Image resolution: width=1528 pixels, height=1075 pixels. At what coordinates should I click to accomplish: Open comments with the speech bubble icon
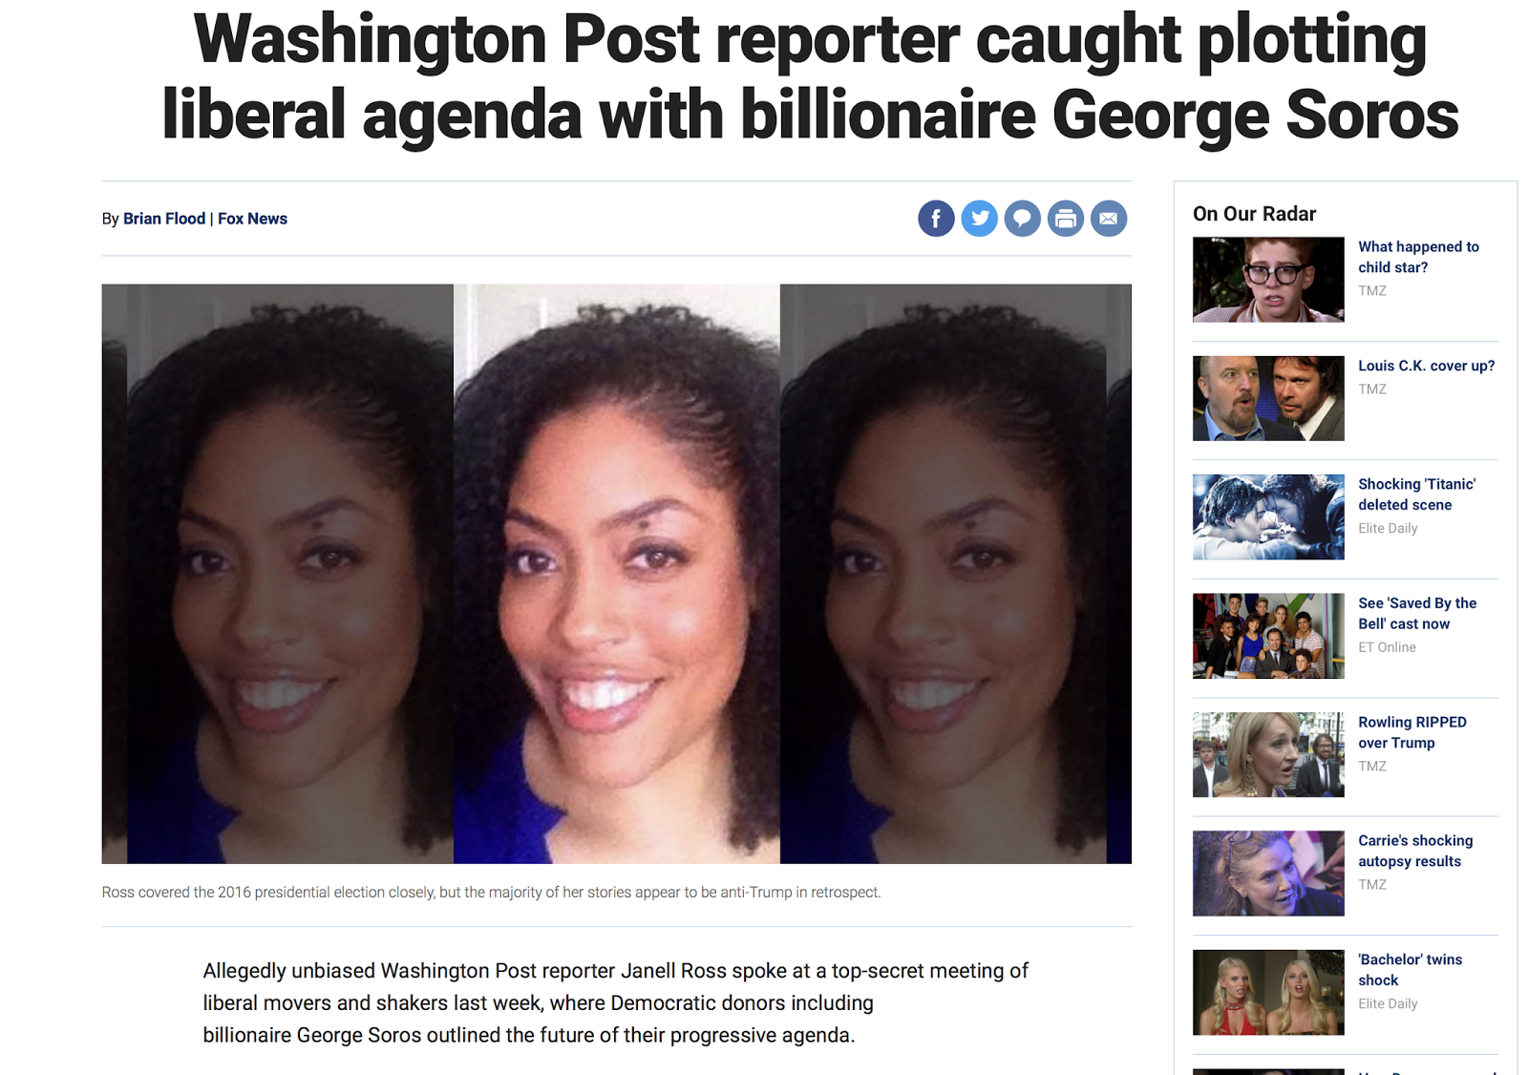(1022, 219)
